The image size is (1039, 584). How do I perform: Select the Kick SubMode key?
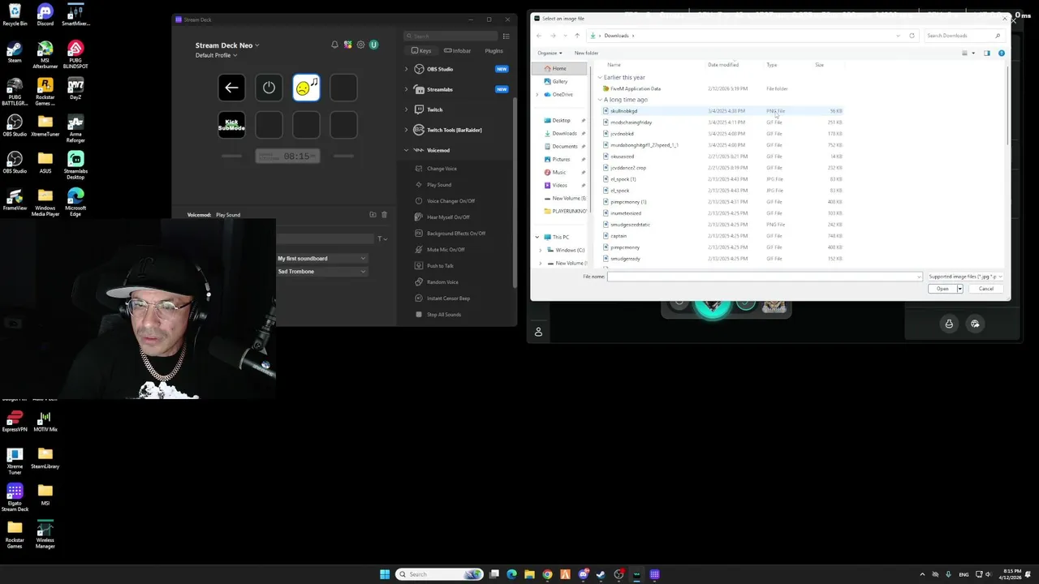[x=231, y=125]
